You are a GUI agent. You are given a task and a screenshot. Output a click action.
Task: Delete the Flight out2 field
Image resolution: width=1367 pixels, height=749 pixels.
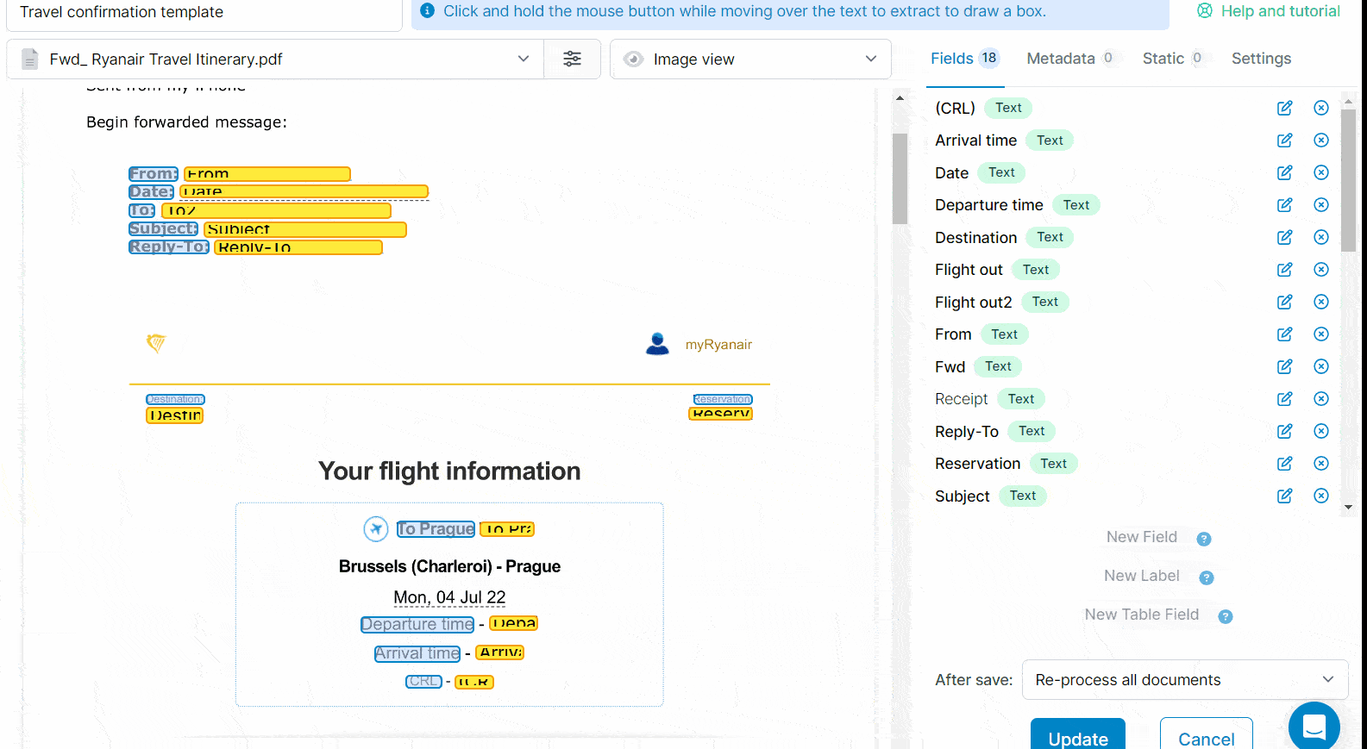click(1320, 302)
